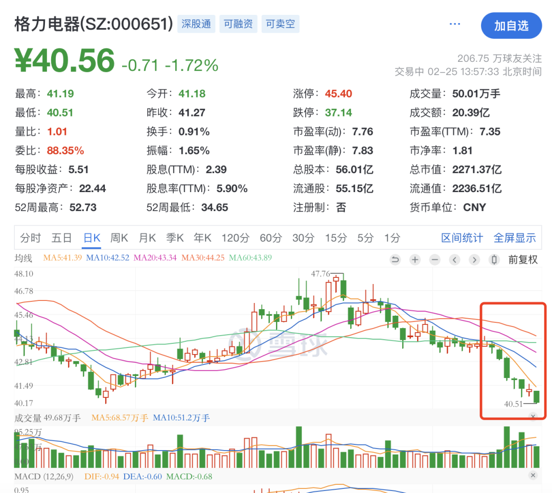Click the 委比 value 88.35%
The width and height of the screenshot is (552, 493).
[x=65, y=151]
